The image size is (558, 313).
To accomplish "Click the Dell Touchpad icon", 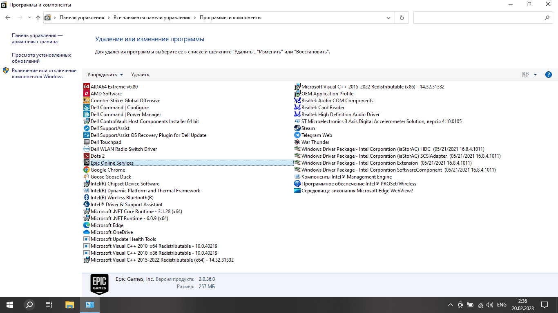I will coord(86,142).
